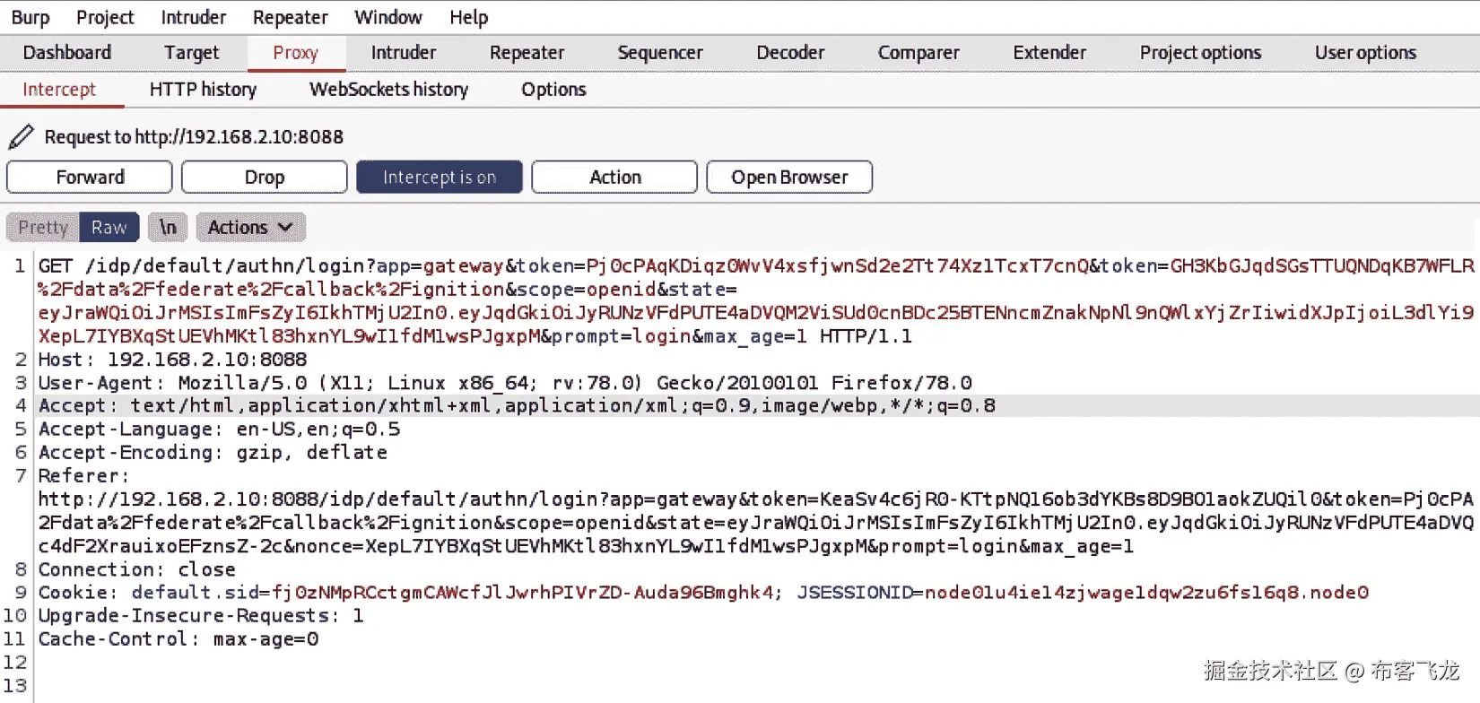Click the User-Agent header line
The height and width of the screenshot is (703, 1480).
coord(505,383)
